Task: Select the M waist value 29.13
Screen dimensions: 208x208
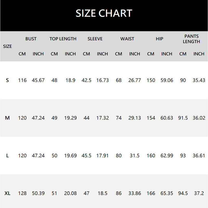Action: (135, 118)
